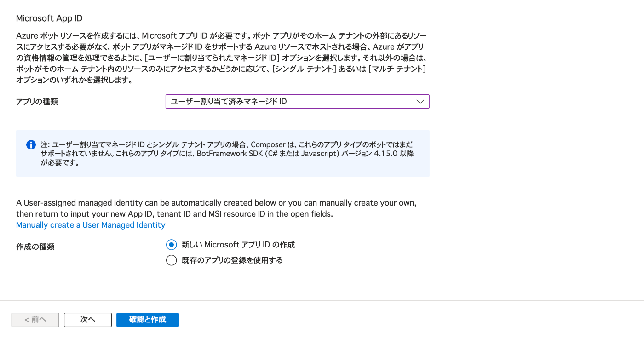This screenshot has height=339, width=644.
Task: Click the BotFramework SDK version note text
Action: tap(227, 154)
